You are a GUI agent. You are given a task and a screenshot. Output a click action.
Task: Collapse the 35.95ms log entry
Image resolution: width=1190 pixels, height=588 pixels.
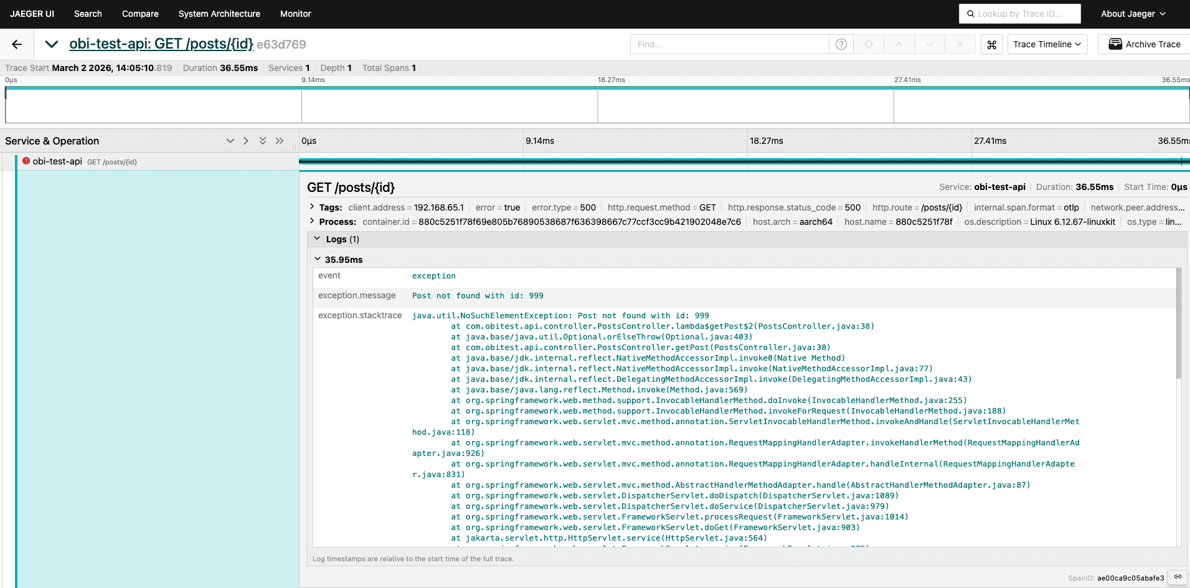(x=338, y=260)
